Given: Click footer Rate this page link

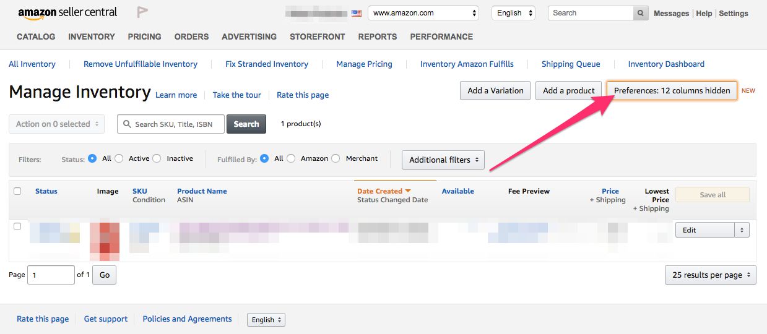Looking at the screenshot, I should point(43,319).
